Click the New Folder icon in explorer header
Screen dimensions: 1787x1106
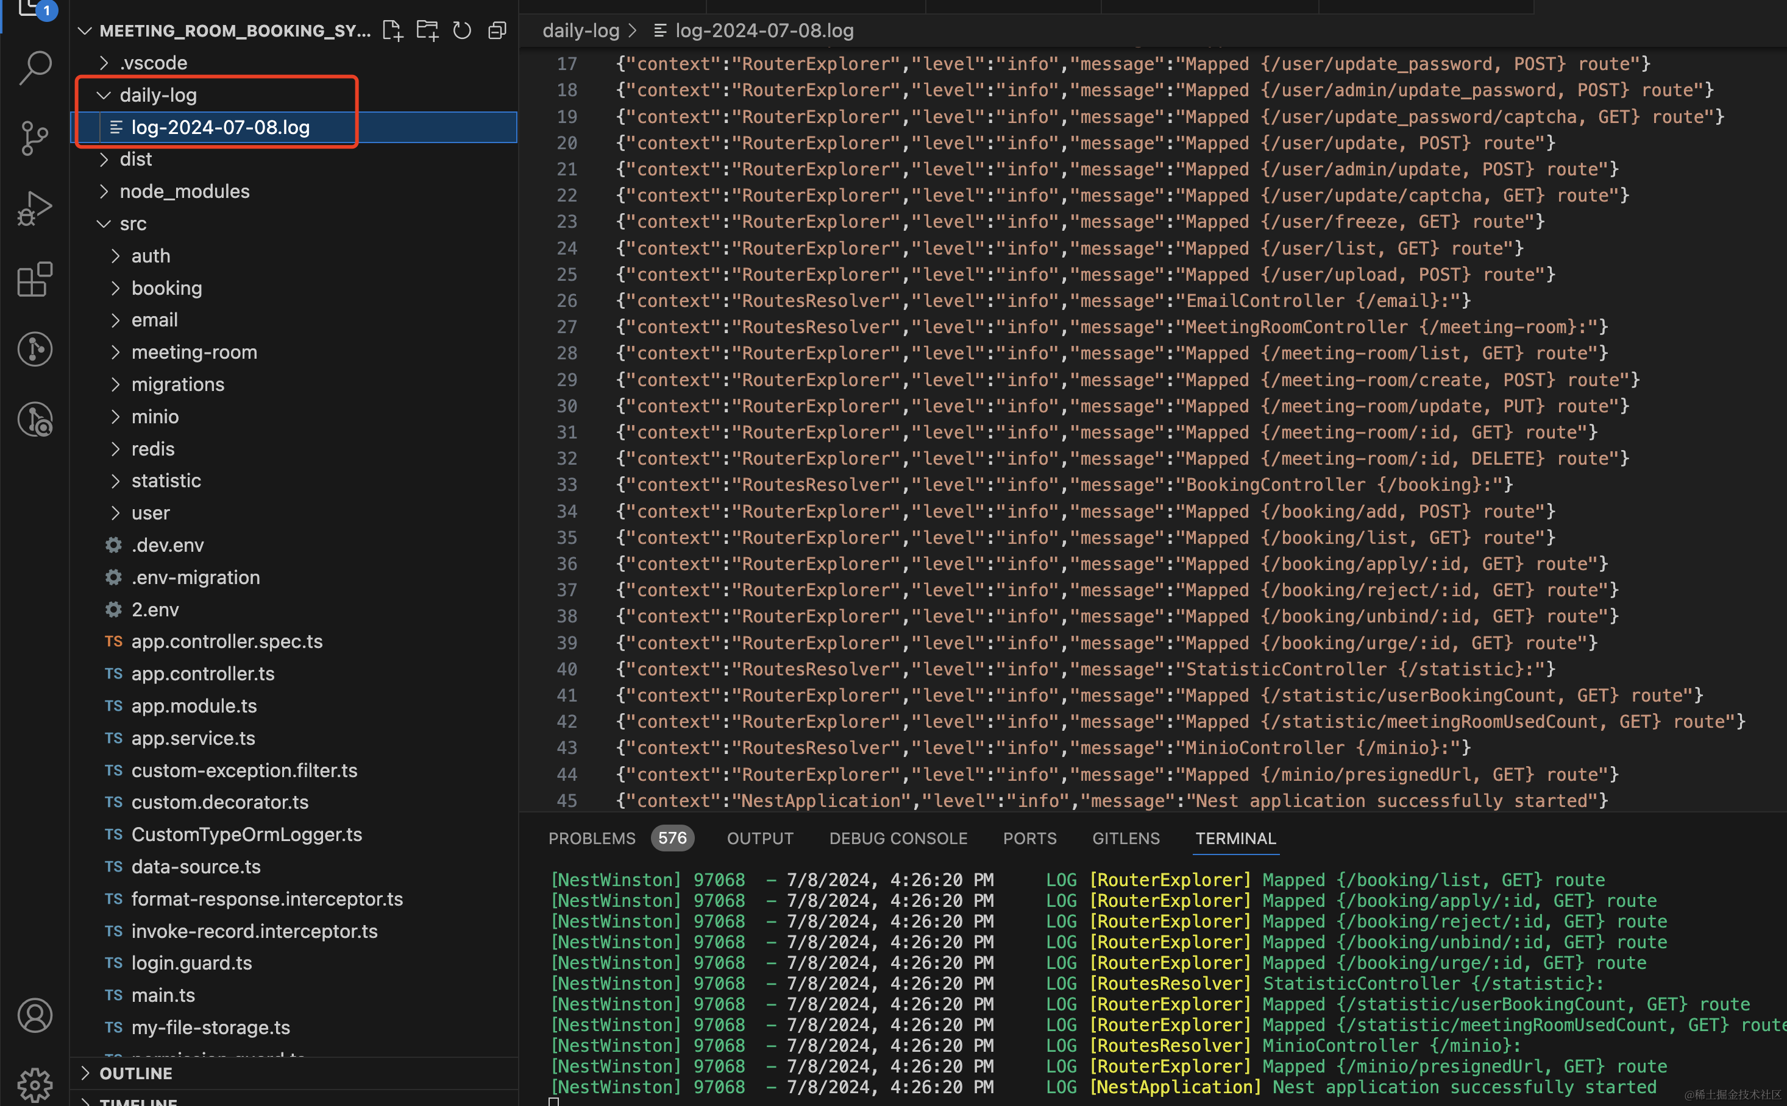[x=427, y=30]
